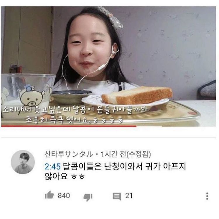
Task: Open the channel of user 산타루サンタル
Action: pos(69,154)
